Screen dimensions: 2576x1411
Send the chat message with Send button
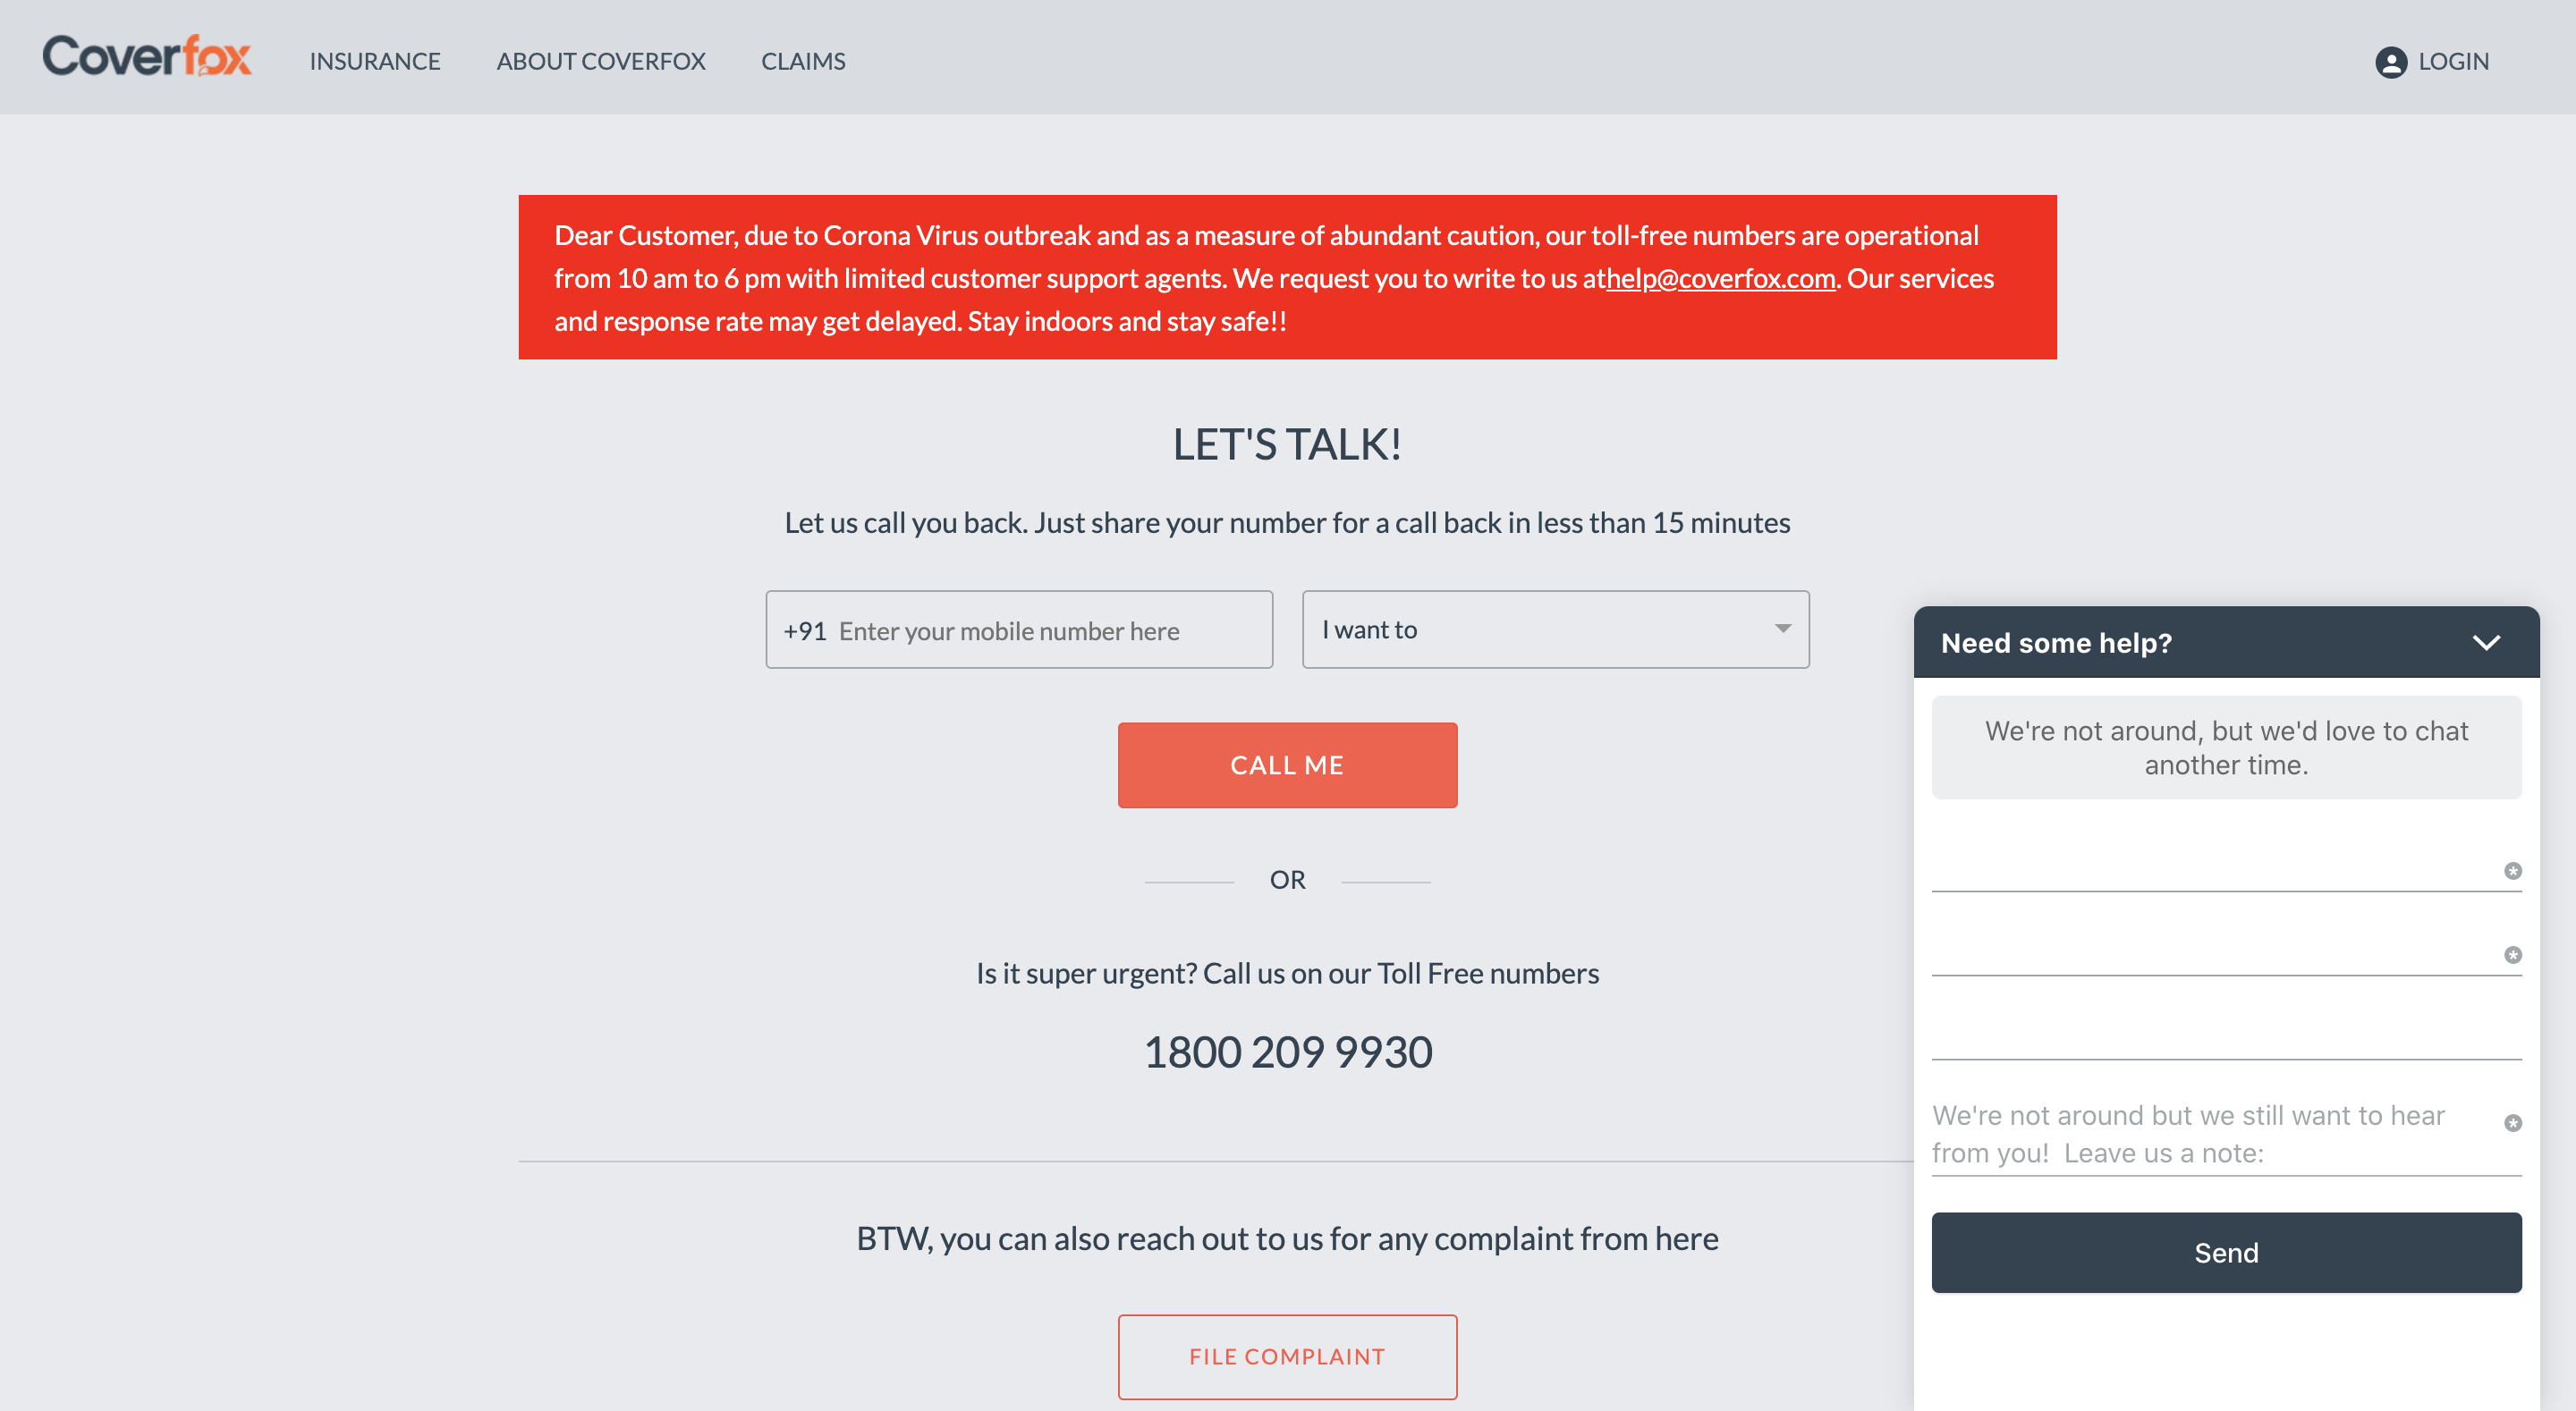[2226, 1253]
